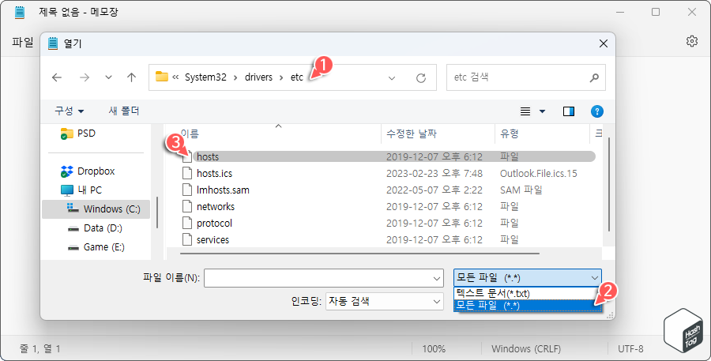Open recent locations chevron beside Forward arrow
Viewport: 711px width, 361px height.
tap(108, 77)
